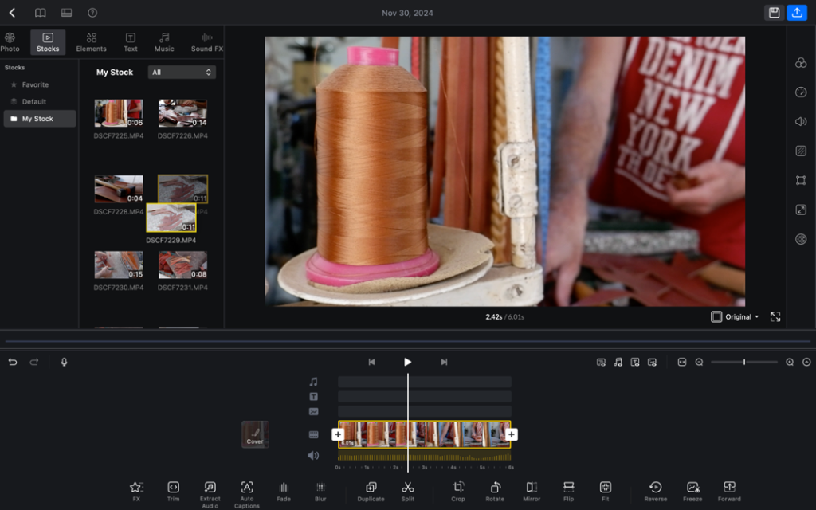Screen dimensions: 816x510
Task: Open the All filter dropdown
Action: coord(182,73)
